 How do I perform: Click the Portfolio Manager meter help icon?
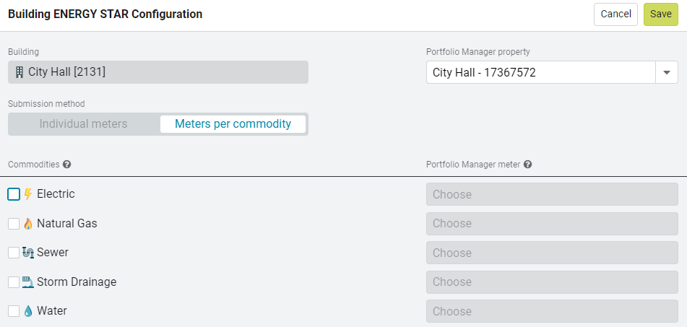pyautogui.click(x=527, y=165)
